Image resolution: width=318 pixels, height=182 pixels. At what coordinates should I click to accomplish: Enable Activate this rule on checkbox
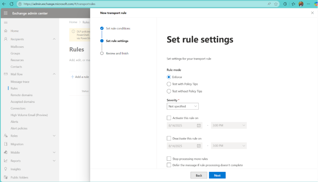(x=169, y=118)
